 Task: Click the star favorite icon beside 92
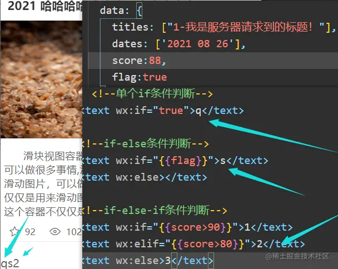(x=14, y=232)
